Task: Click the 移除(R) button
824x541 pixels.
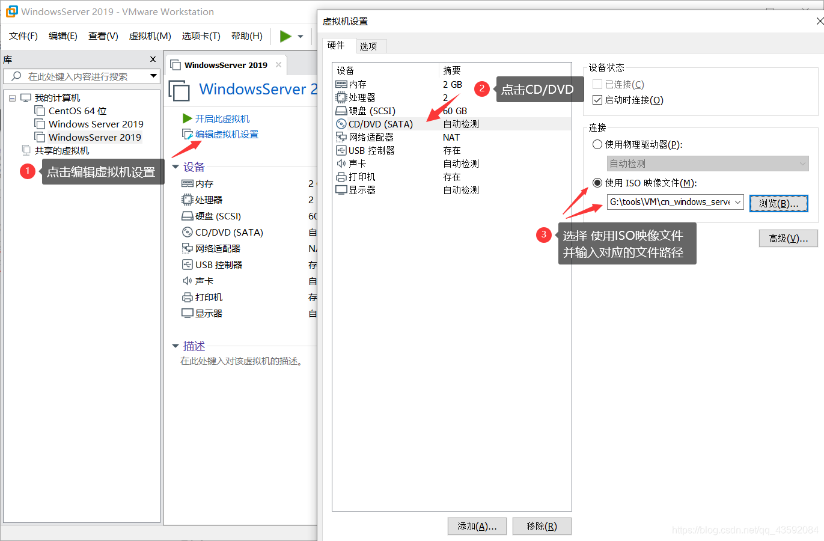Action: 542,526
